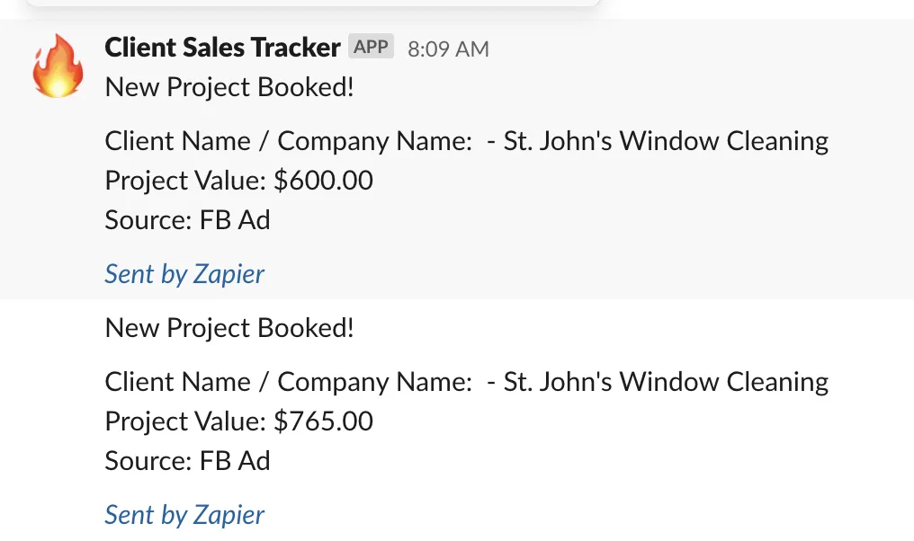
Task: Click first St. John's Window Cleaning line
Action: click(x=467, y=141)
